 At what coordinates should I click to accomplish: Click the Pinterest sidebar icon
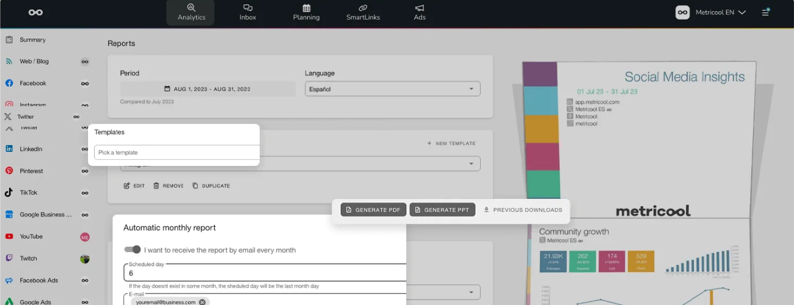pyautogui.click(x=9, y=171)
